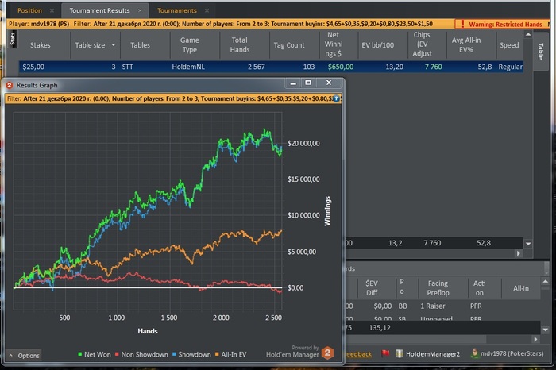The width and height of the screenshot is (556, 370).
Task: Click the 135,12 total in hands grid
Action: click(x=380, y=328)
